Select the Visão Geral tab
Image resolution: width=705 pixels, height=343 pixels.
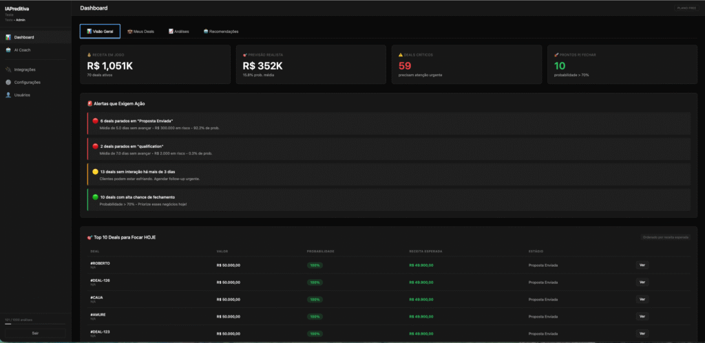100,32
